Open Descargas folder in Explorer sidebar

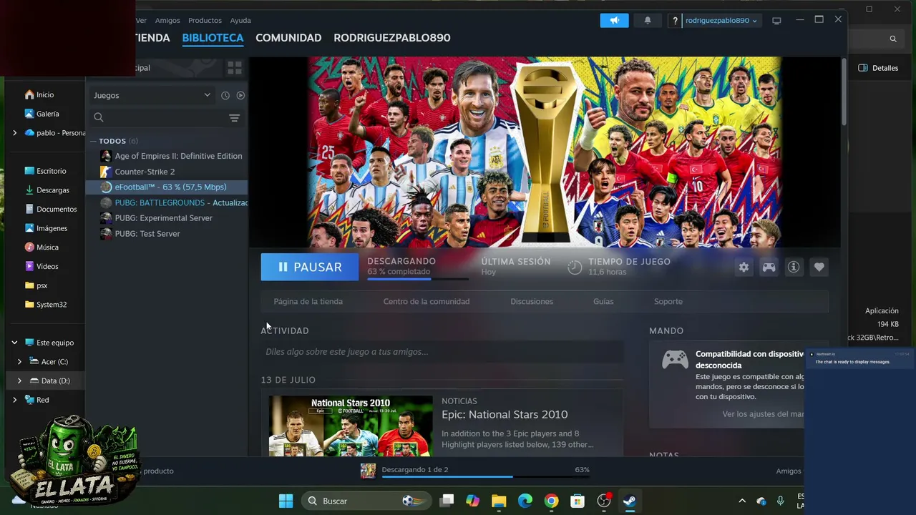click(x=47, y=190)
